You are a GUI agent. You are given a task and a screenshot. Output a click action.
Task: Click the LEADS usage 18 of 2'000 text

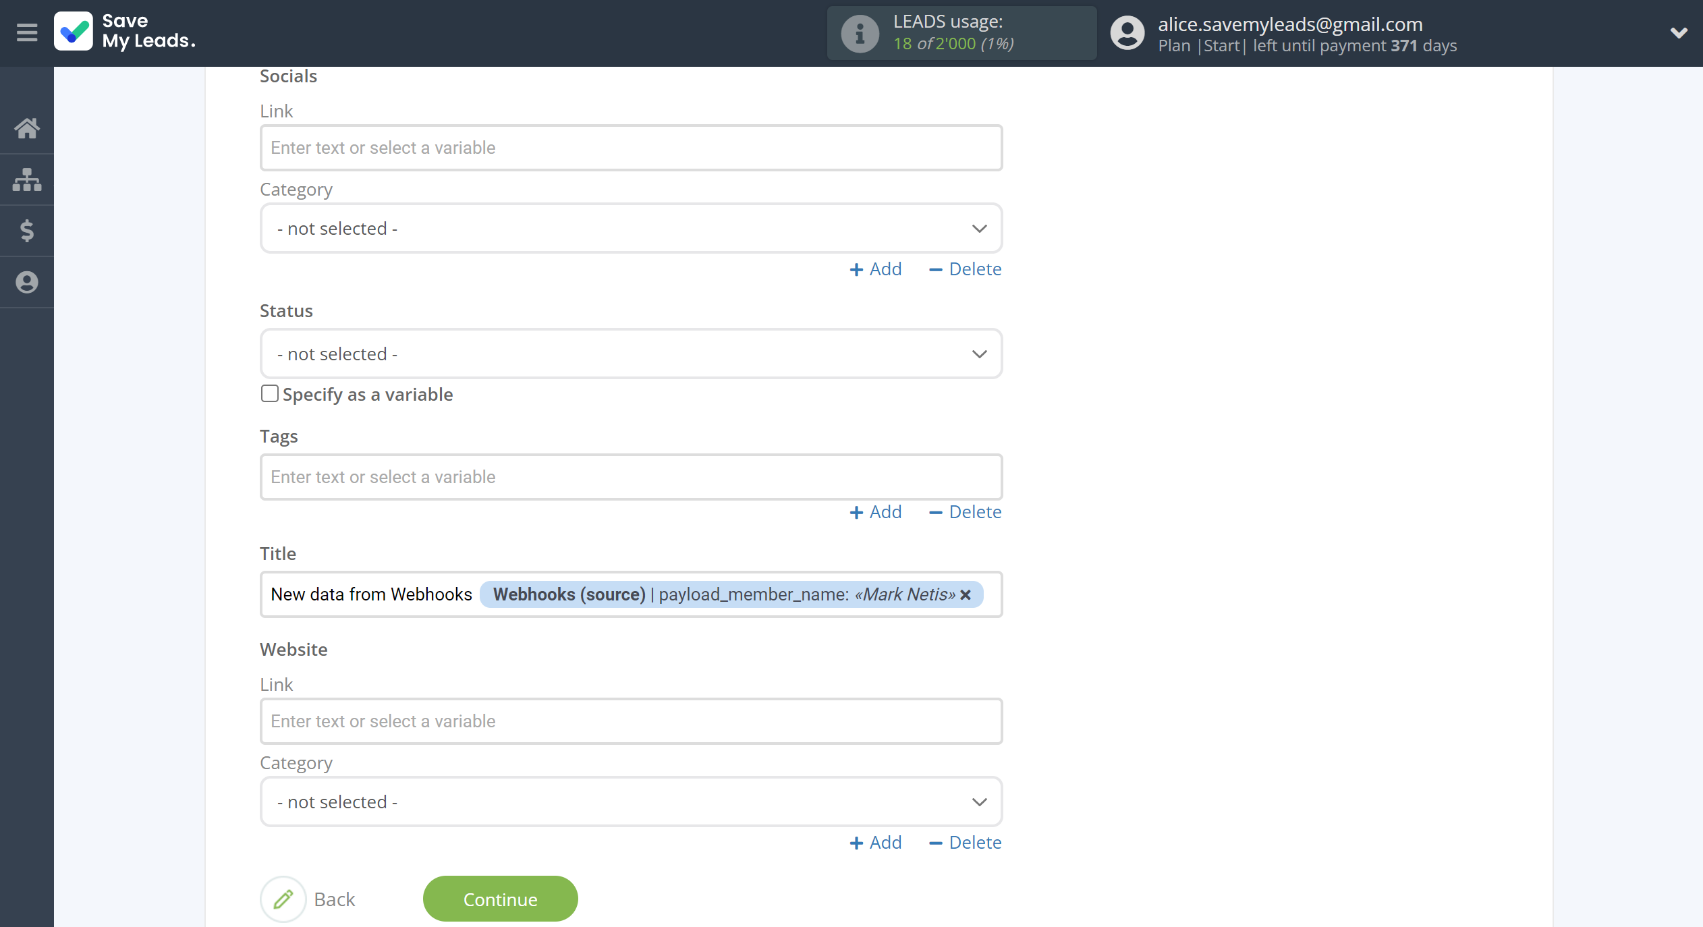953,44
